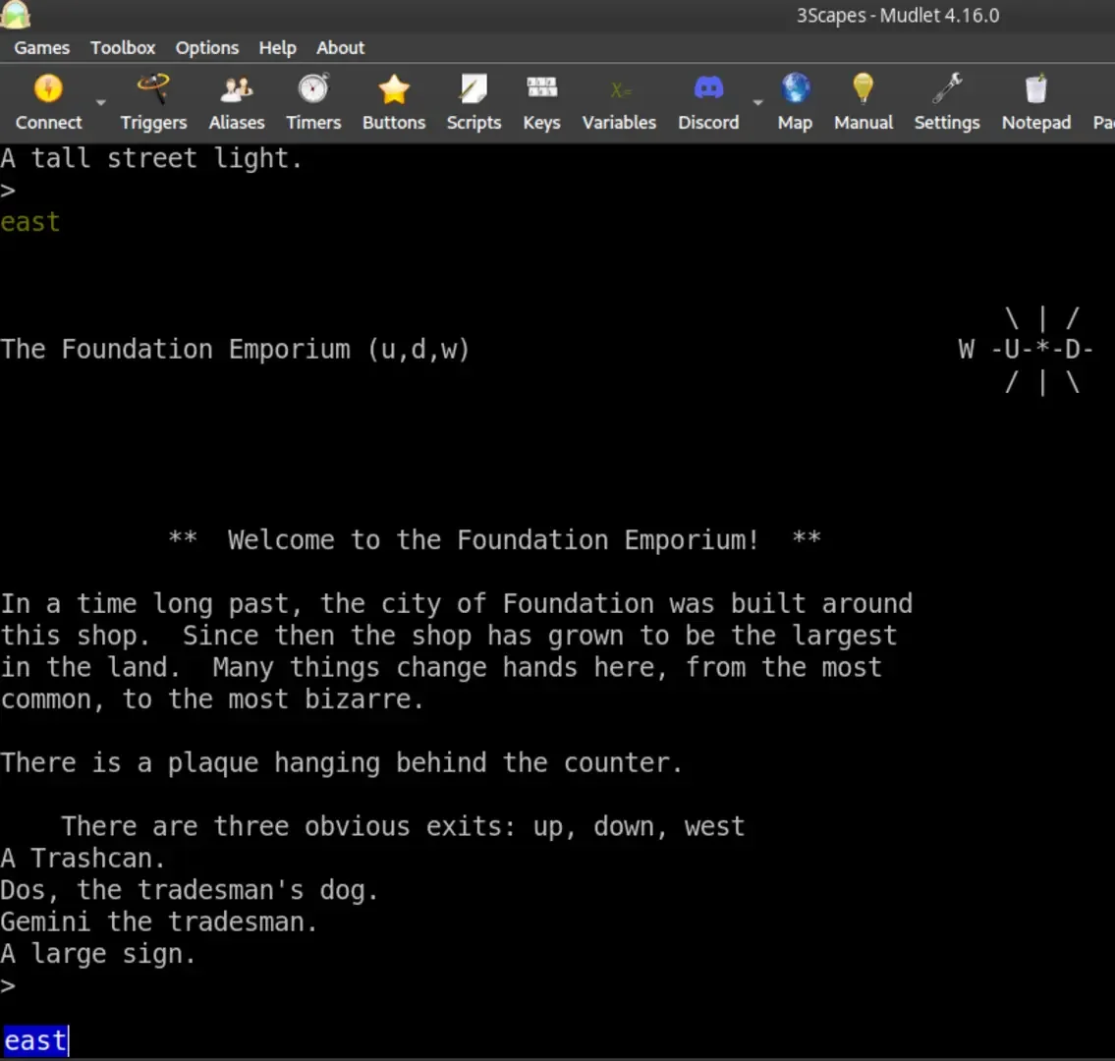Open the About menu
This screenshot has height=1061, width=1115.
340,47
